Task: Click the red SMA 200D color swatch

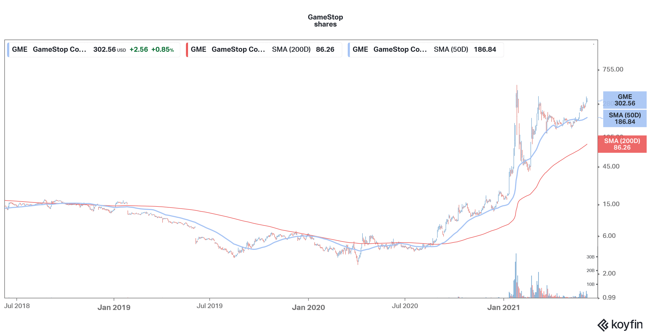Action: tap(187, 50)
